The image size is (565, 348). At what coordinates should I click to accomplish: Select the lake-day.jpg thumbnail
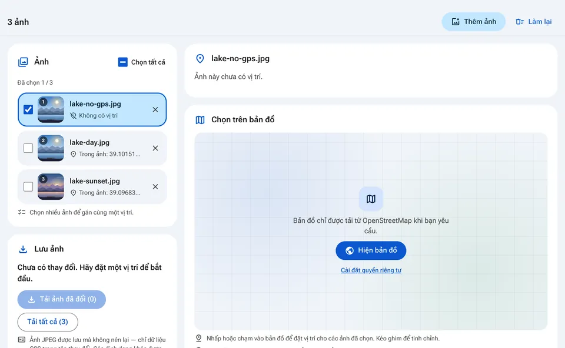[x=51, y=148]
